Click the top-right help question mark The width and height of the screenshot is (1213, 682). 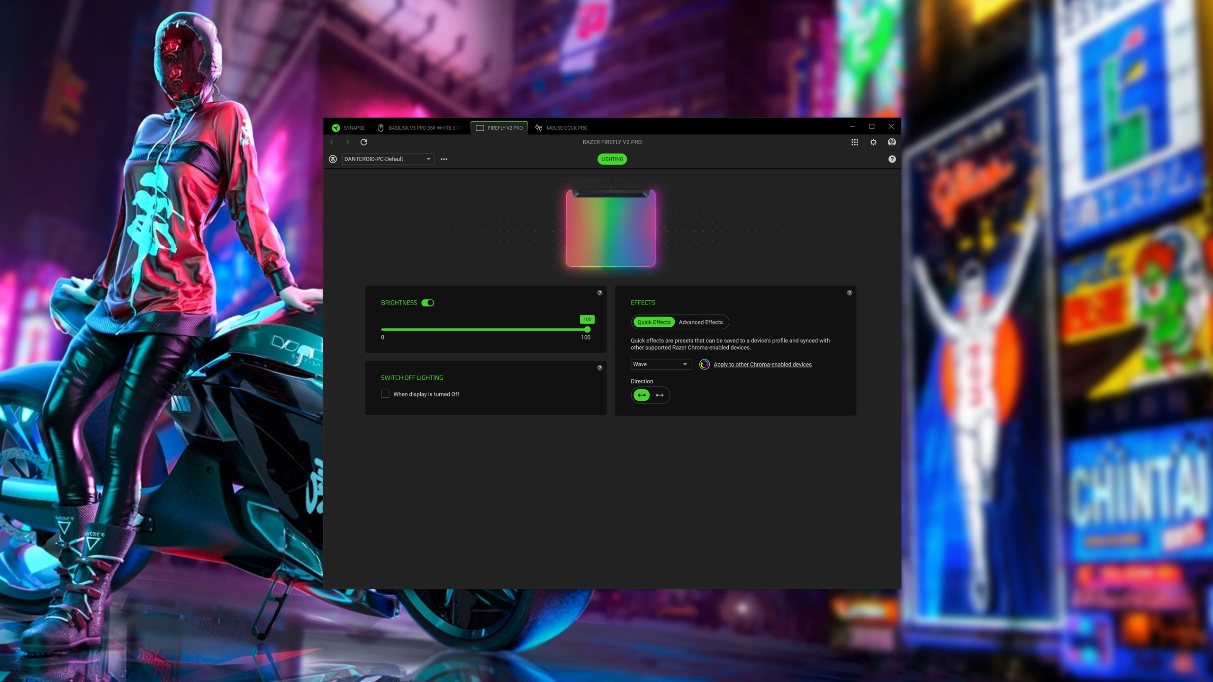click(892, 159)
